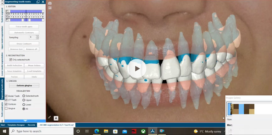Click the Fusion button
Image resolution: width=272 pixels, height=135 pixels.
14,77
